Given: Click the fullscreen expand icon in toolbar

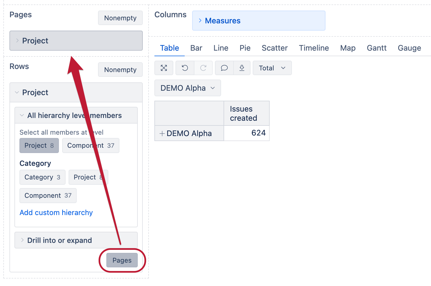Looking at the screenshot, I should [164, 68].
